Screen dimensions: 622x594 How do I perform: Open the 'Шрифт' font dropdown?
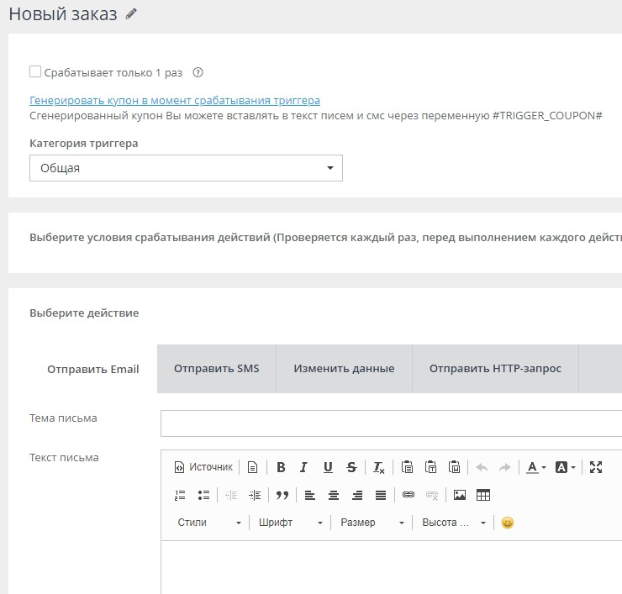tap(290, 523)
